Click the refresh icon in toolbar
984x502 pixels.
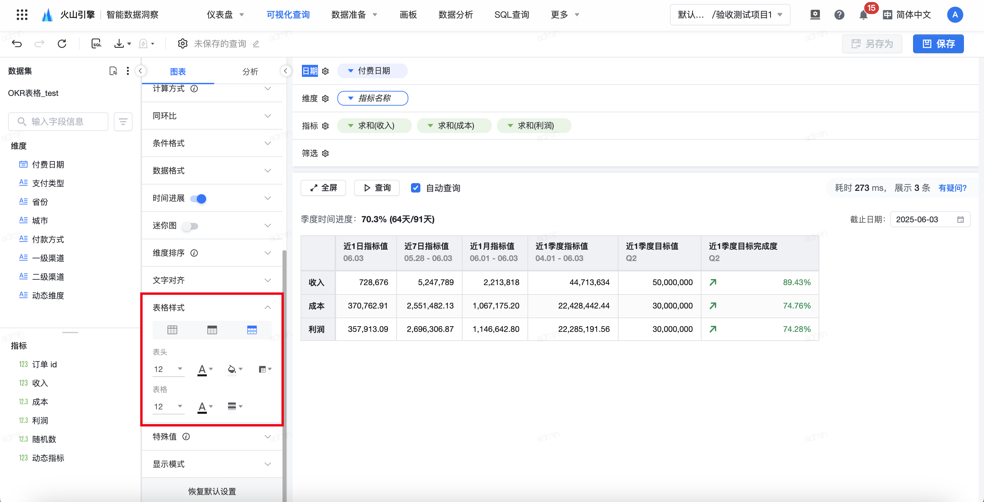(62, 43)
